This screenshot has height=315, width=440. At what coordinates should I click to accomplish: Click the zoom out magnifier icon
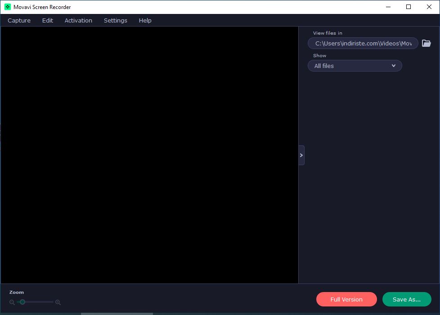[12, 302]
